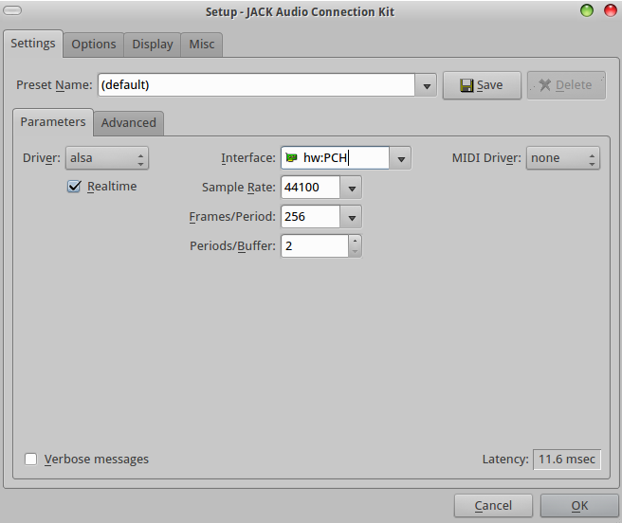Close the Setup window with red button
Viewport: 622px width, 523px height.
pos(610,10)
